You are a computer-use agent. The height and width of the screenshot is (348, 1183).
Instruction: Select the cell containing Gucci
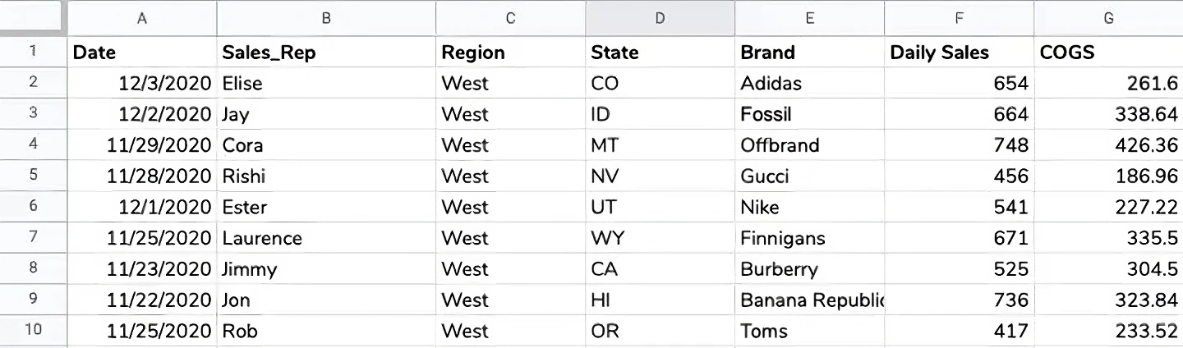click(x=809, y=176)
